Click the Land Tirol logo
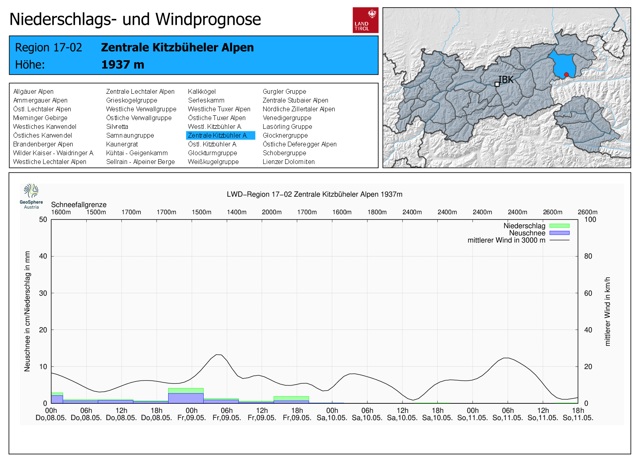639x460 pixels. (x=365, y=20)
